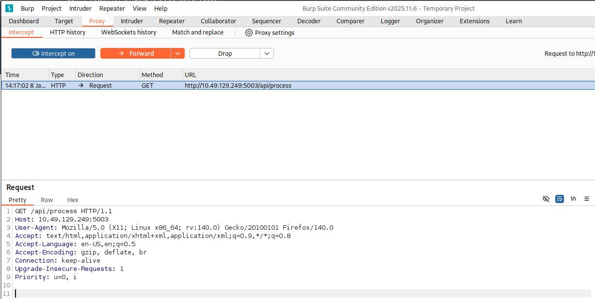
Task: Open the Decoder main tab
Action: pyautogui.click(x=309, y=21)
